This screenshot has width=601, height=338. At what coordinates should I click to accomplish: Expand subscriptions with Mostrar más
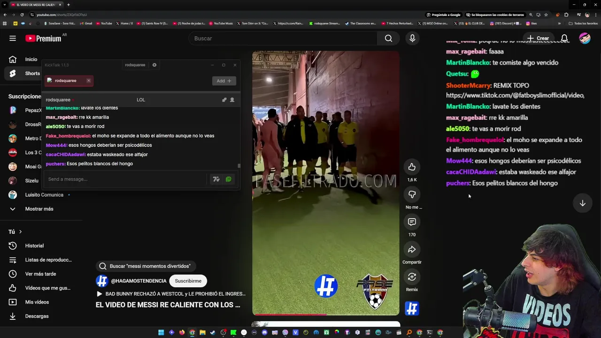(x=39, y=209)
